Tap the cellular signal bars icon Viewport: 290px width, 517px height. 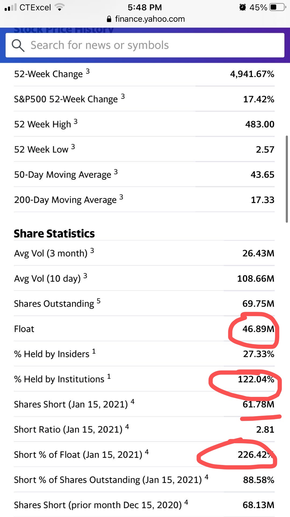point(11,8)
